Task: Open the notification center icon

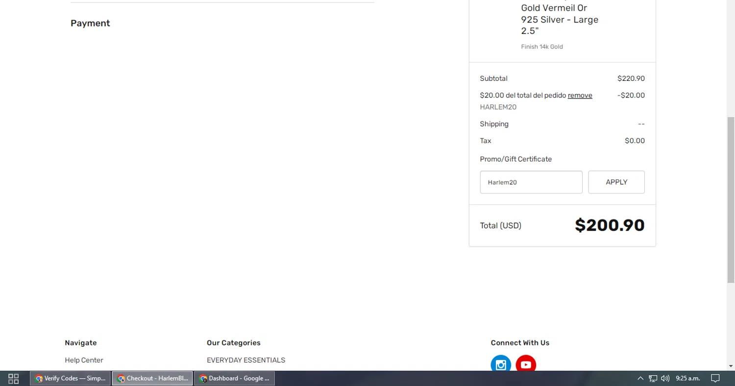Action: pyautogui.click(x=715, y=378)
